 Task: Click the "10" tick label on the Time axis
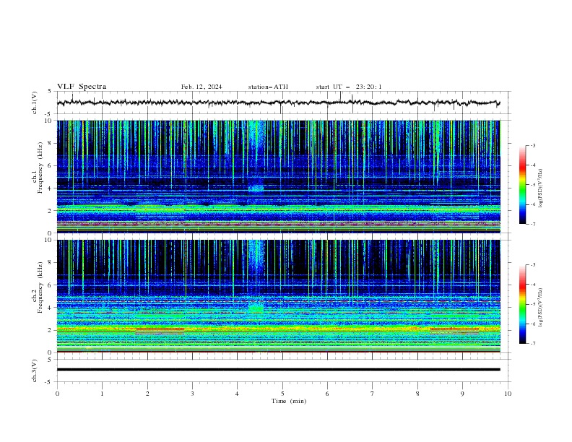508,394
